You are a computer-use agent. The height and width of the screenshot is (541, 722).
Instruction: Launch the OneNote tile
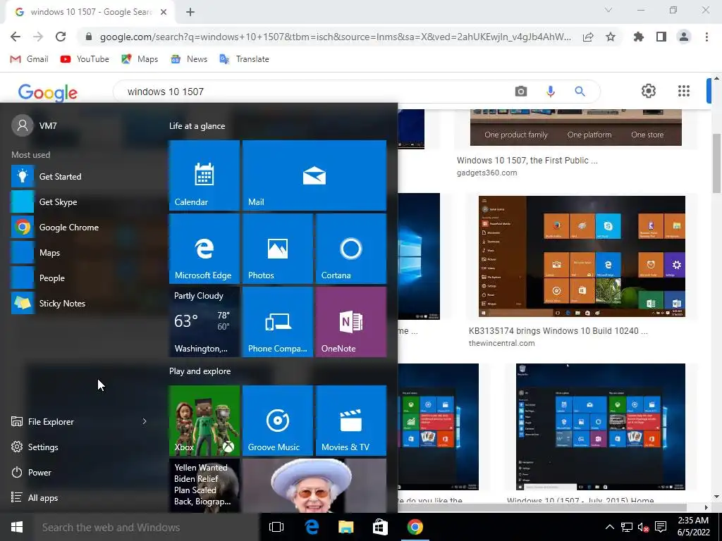[351, 321]
